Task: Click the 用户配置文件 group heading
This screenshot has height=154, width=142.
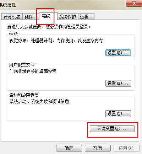Action: (22, 65)
